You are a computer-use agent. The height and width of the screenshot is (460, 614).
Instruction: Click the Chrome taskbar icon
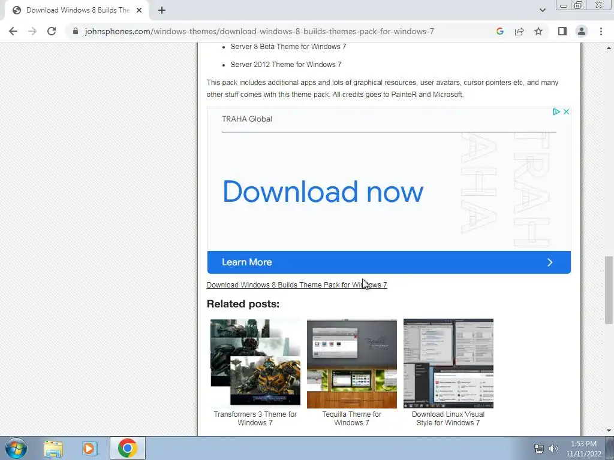coord(128,448)
